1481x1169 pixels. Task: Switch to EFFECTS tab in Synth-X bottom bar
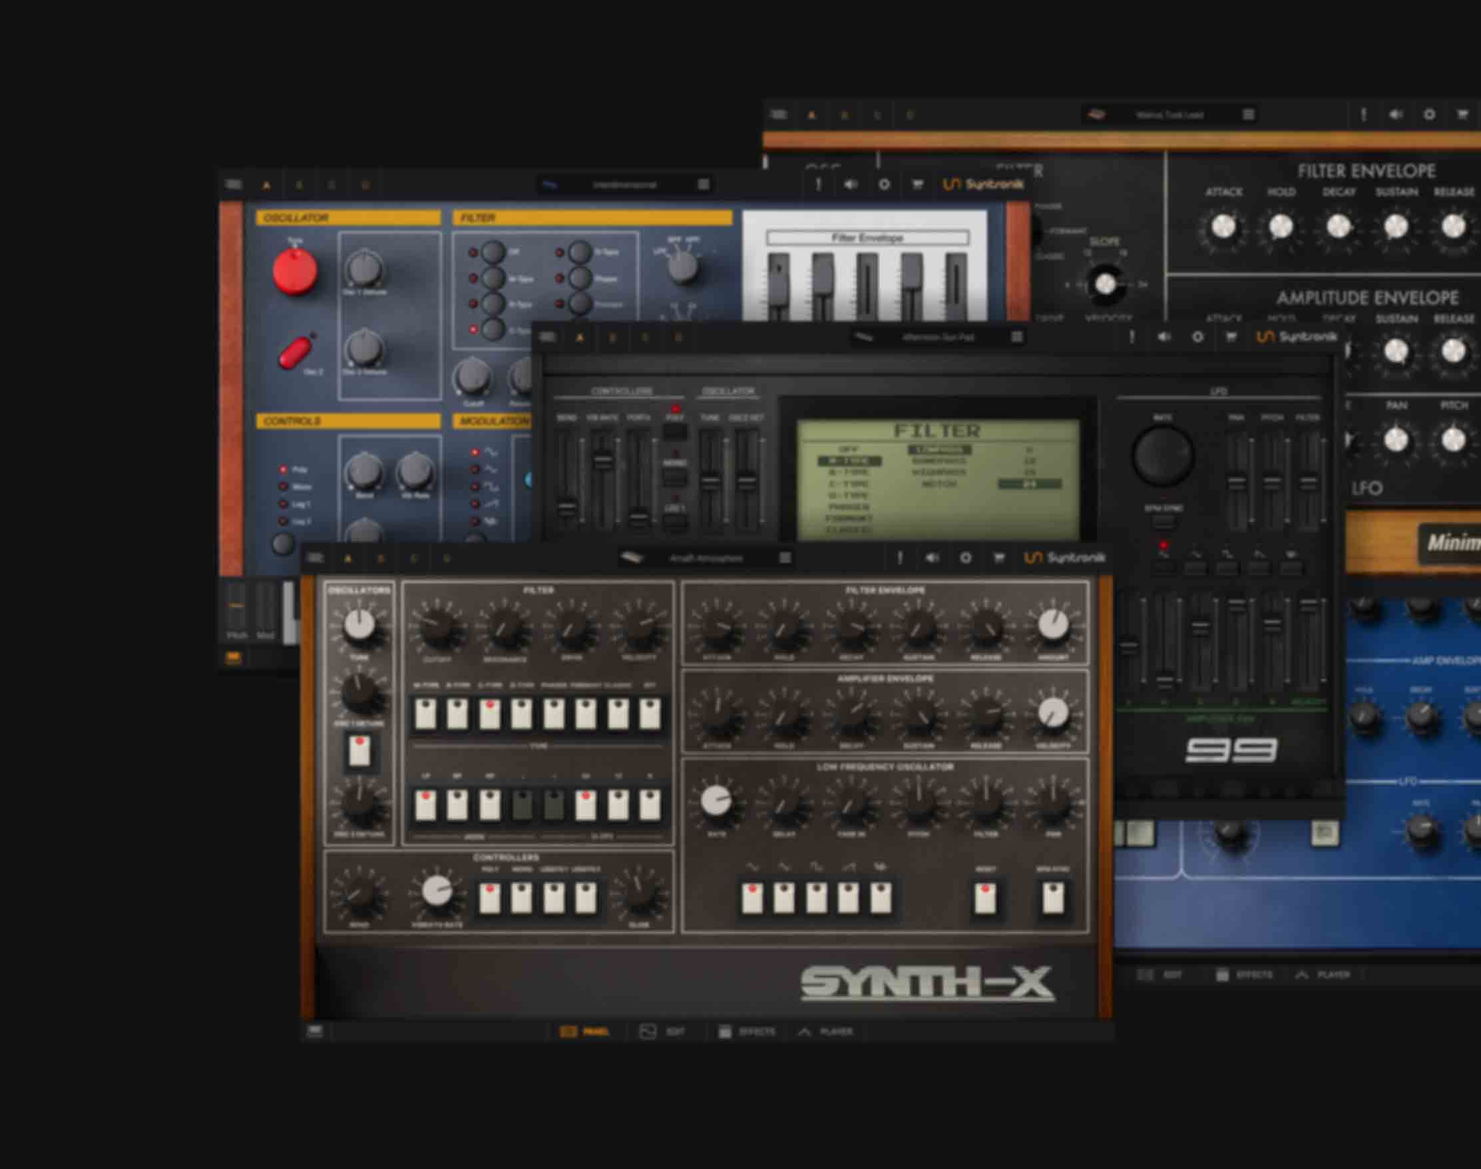click(747, 1031)
